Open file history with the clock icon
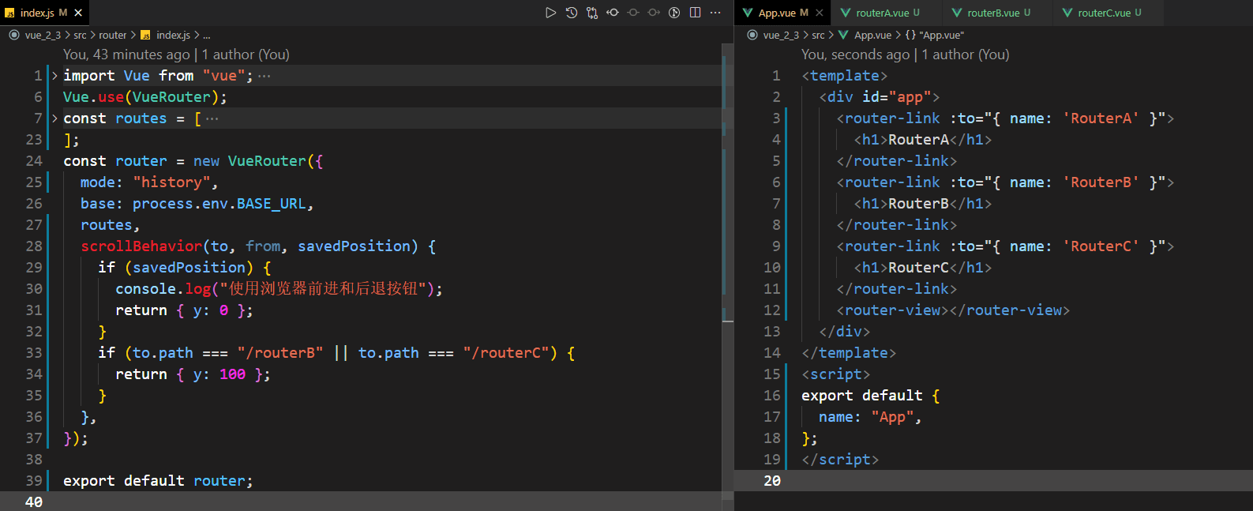The width and height of the screenshot is (1253, 511). [572, 13]
